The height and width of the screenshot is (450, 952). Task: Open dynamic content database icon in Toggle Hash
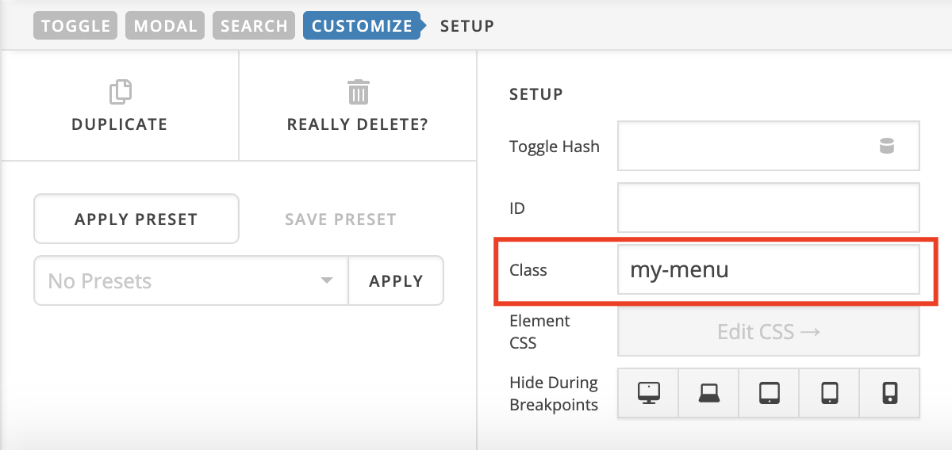(887, 146)
